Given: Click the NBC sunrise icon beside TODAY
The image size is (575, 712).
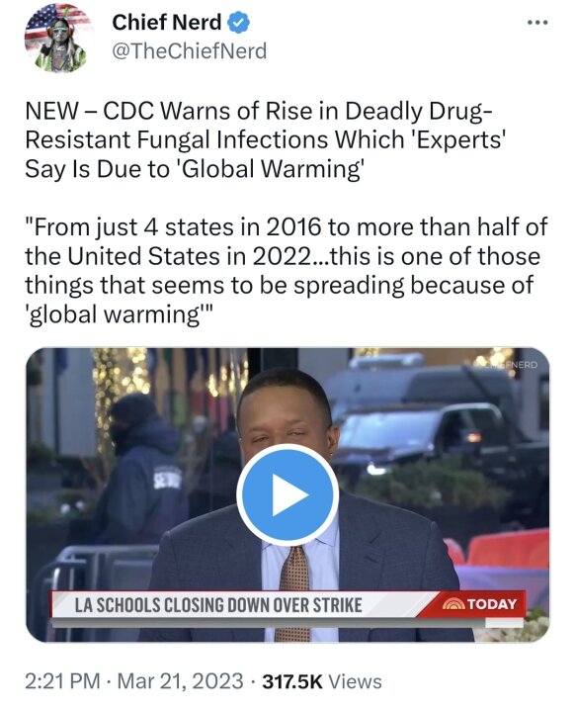Looking at the screenshot, I should coord(453,604).
